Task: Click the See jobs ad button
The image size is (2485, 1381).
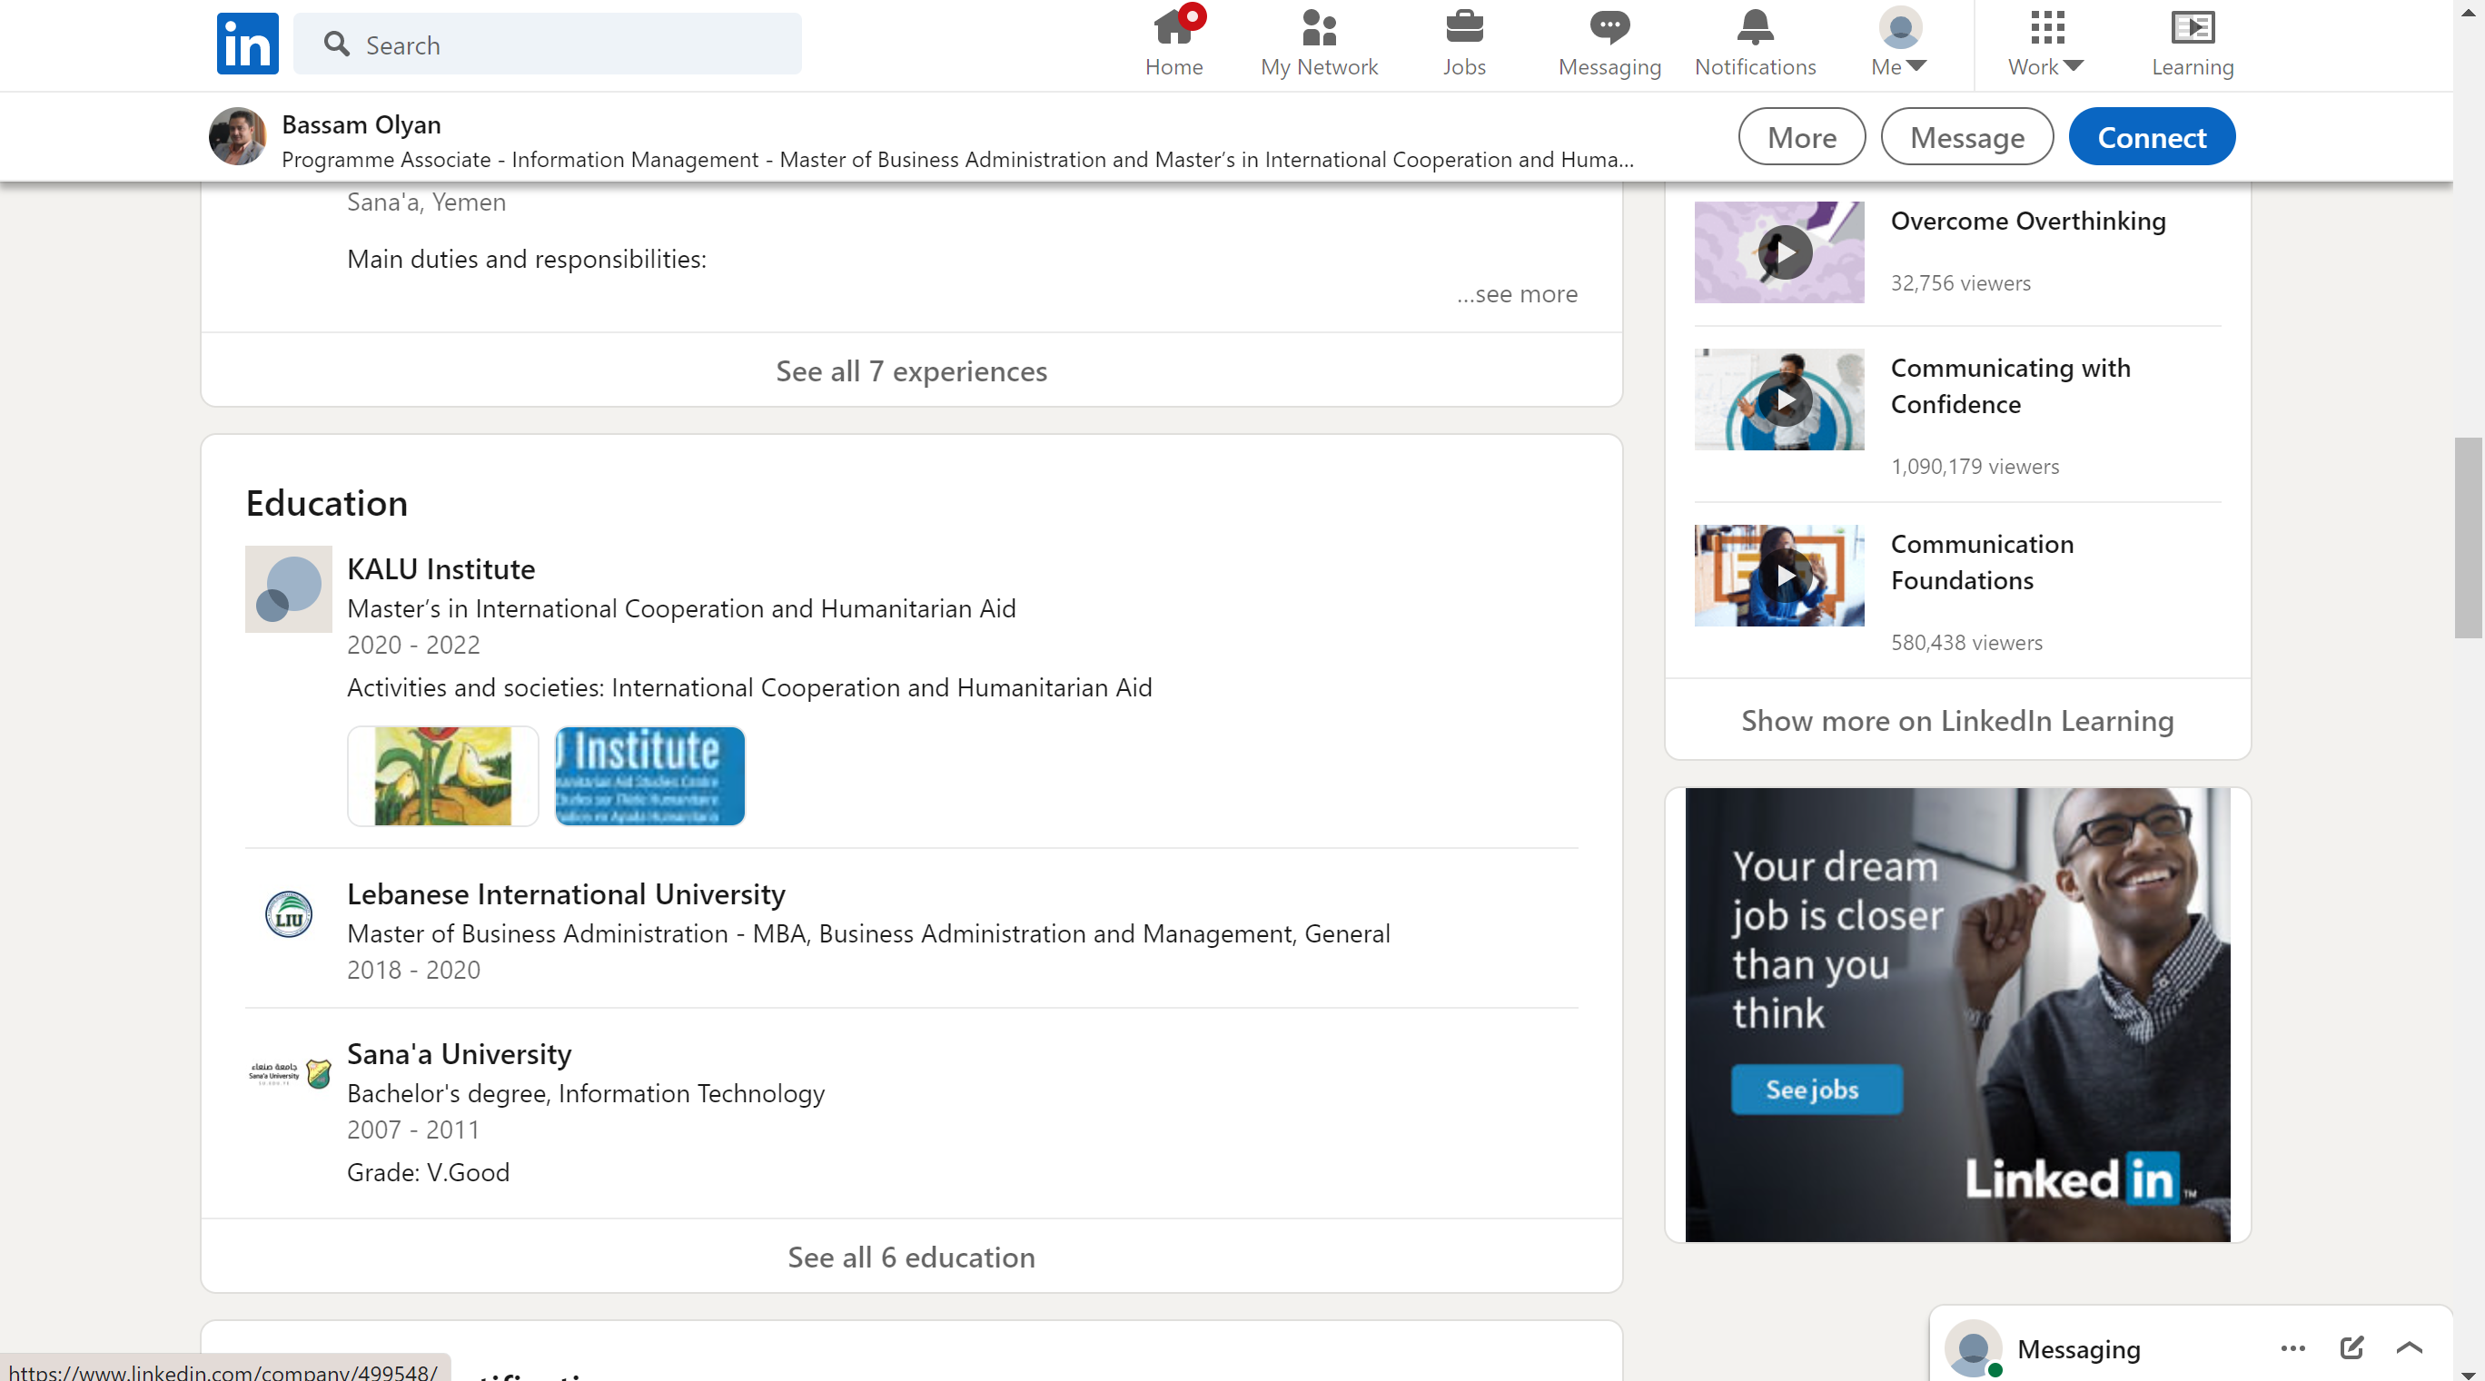Action: click(x=1816, y=1090)
